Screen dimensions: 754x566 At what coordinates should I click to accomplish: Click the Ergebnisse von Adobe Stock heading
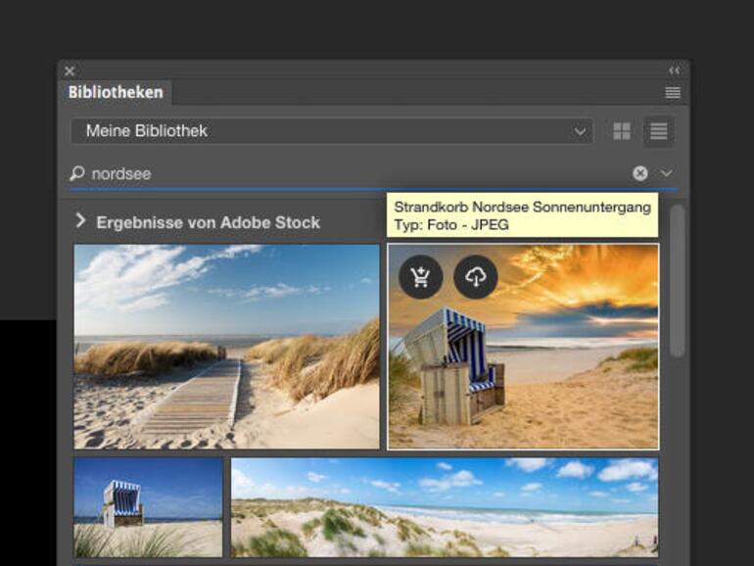pyautogui.click(x=209, y=222)
